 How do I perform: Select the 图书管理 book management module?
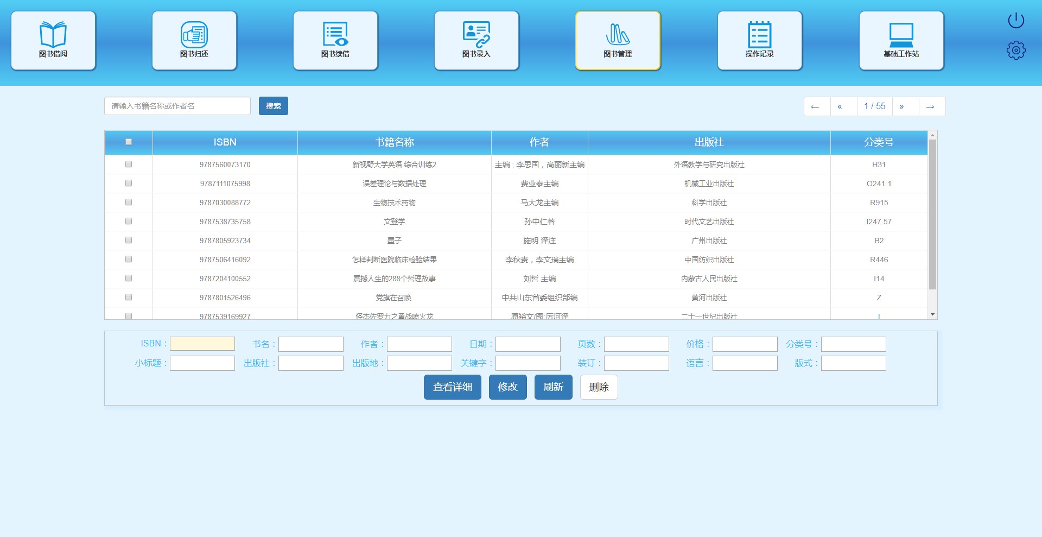(x=618, y=41)
